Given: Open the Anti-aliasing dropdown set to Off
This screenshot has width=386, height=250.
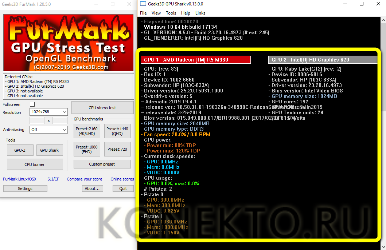Looking at the screenshot, I should [48, 130].
